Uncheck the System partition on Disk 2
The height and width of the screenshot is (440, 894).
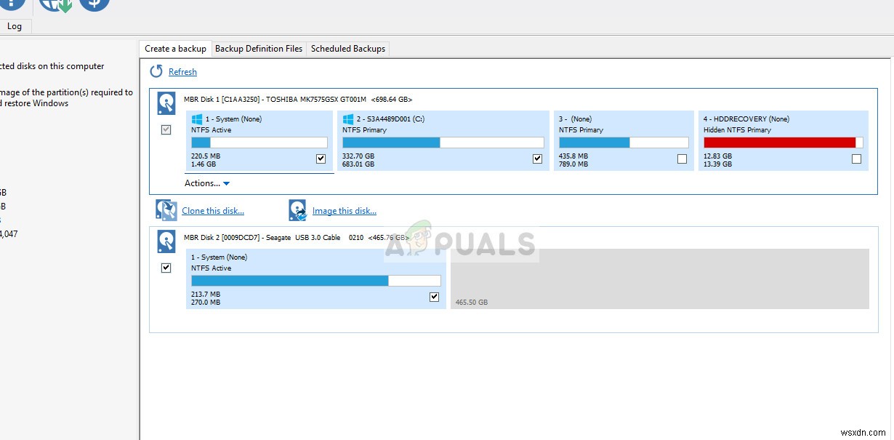point(434,297)
